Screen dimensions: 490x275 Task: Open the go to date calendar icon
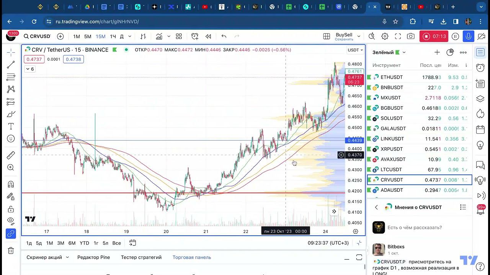(132, 243)
